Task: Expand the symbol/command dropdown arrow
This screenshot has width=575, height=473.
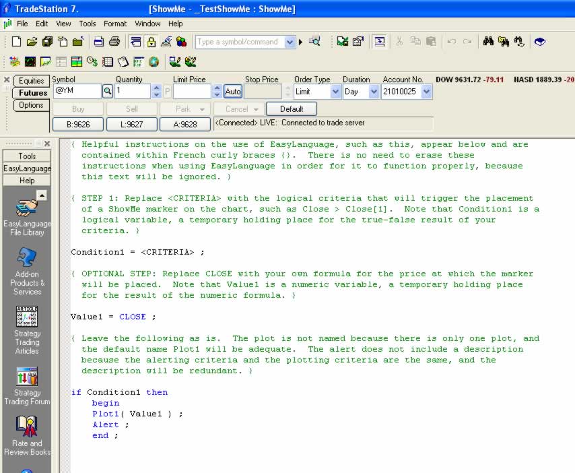Action: 290,42
